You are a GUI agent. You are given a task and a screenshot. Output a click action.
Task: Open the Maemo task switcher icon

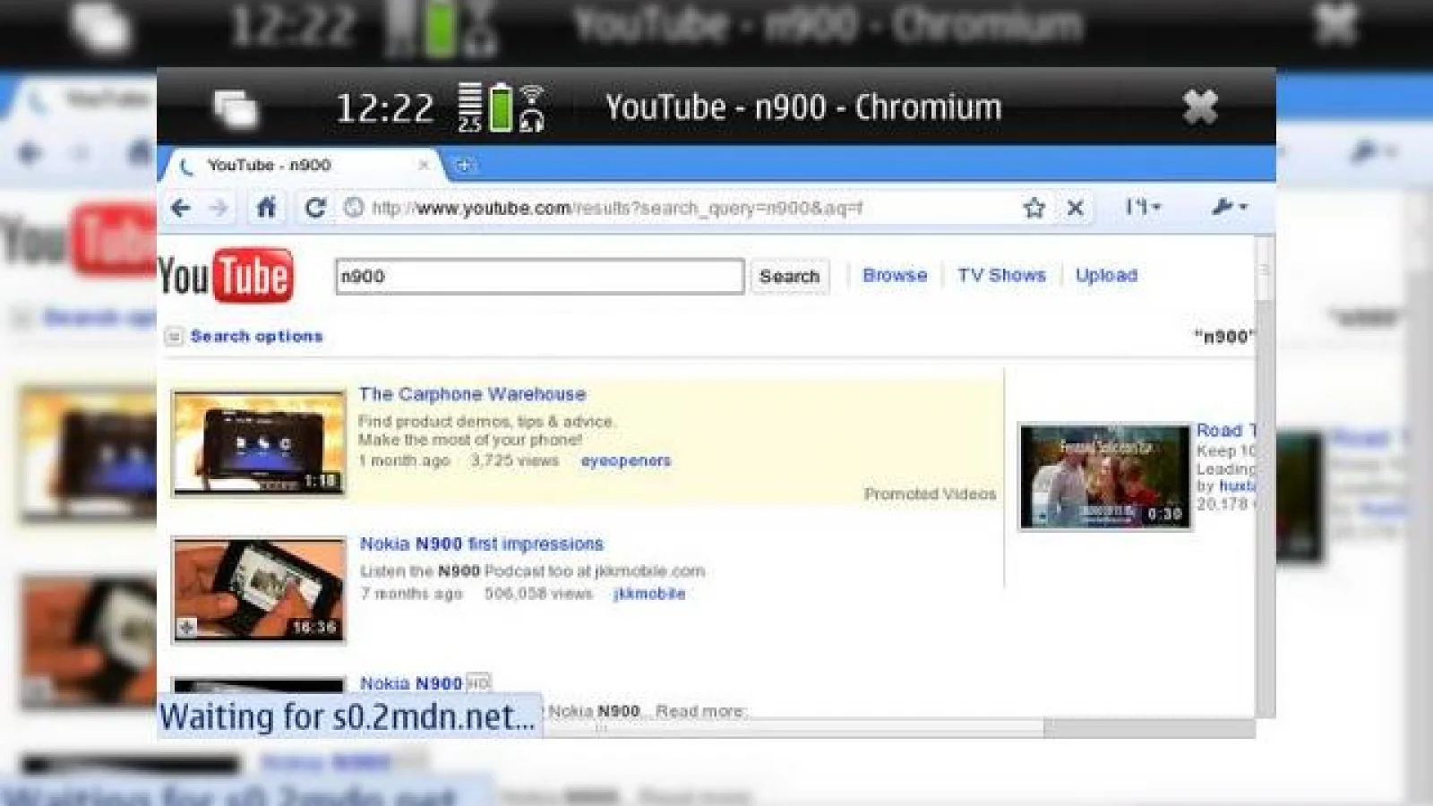pyautogui.click(x=236, y=108)
